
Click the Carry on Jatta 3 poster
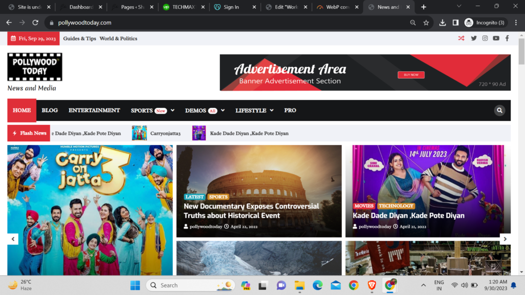tap(90, 210)
